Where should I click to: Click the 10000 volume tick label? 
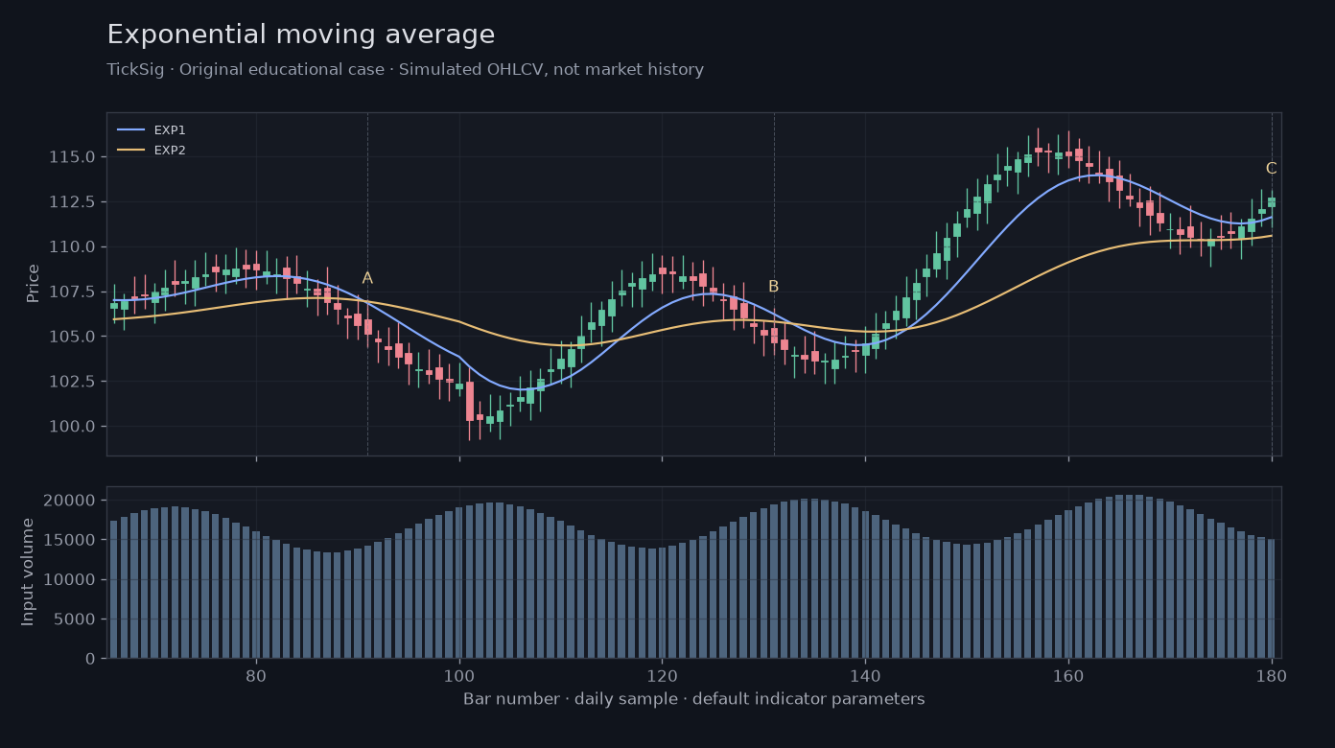coord(71,580)
